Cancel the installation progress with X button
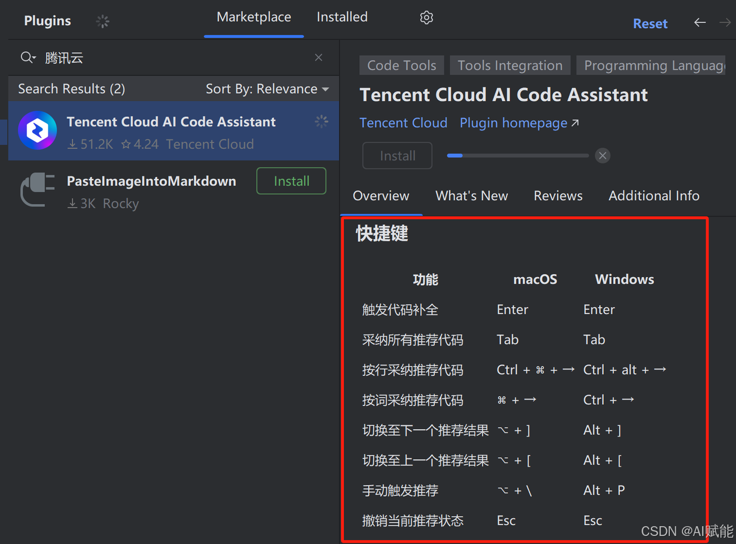736x544 pixels. 603,156
